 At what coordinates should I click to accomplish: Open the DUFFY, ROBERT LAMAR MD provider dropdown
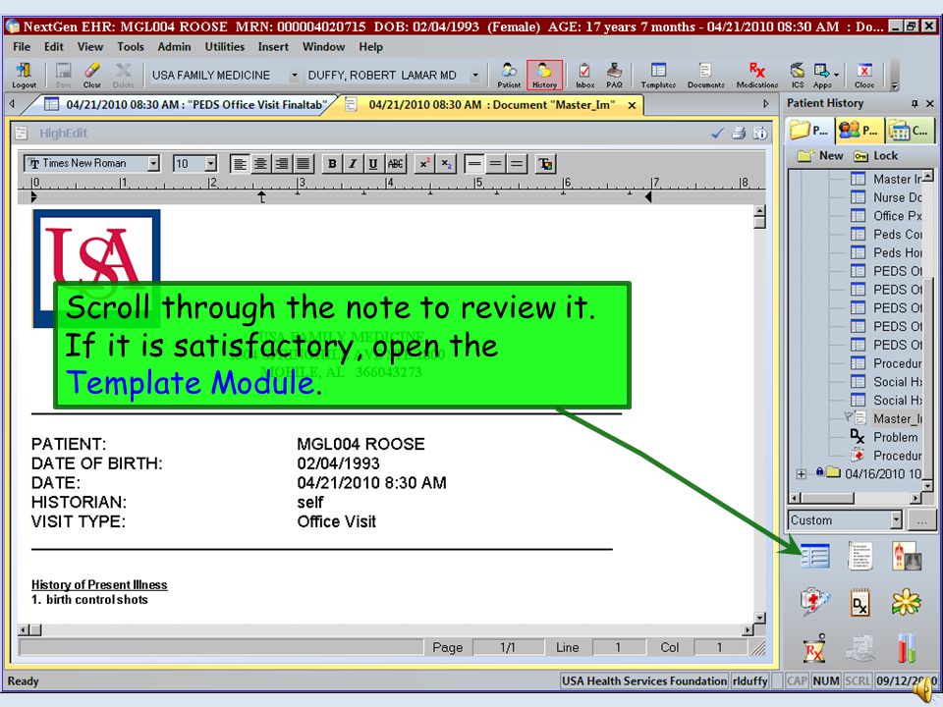(x=475, y=76)
